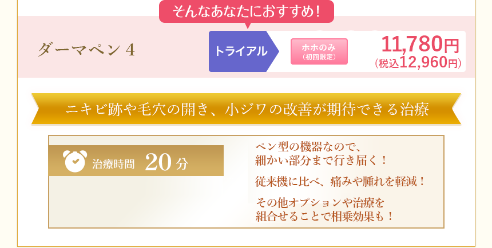This screenshot has width=492, height=248.
Task: Click the 組合せることで相乗効果も! text line
Action: tap(325, 217)
